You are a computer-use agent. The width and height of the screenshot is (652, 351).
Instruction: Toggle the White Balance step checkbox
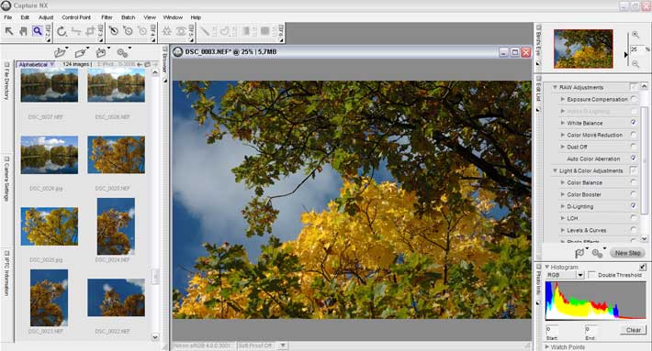[634, 123]
